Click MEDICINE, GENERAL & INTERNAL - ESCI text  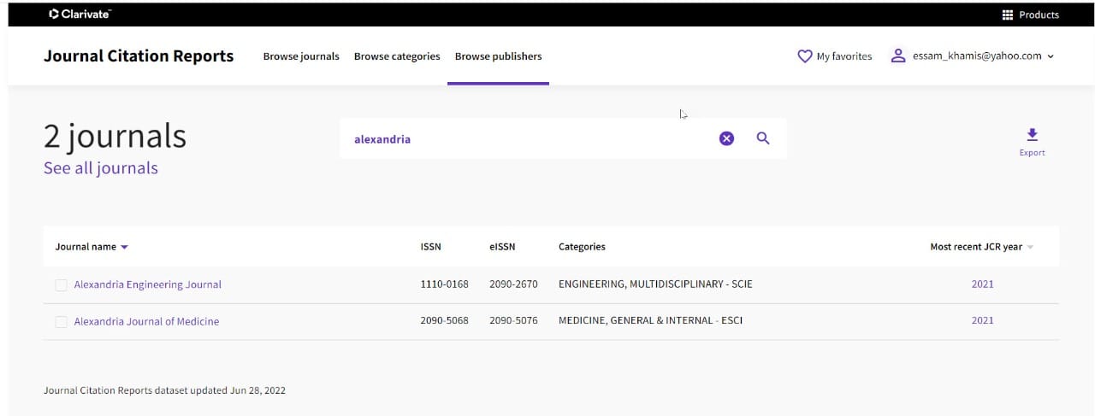click(650, 320)
